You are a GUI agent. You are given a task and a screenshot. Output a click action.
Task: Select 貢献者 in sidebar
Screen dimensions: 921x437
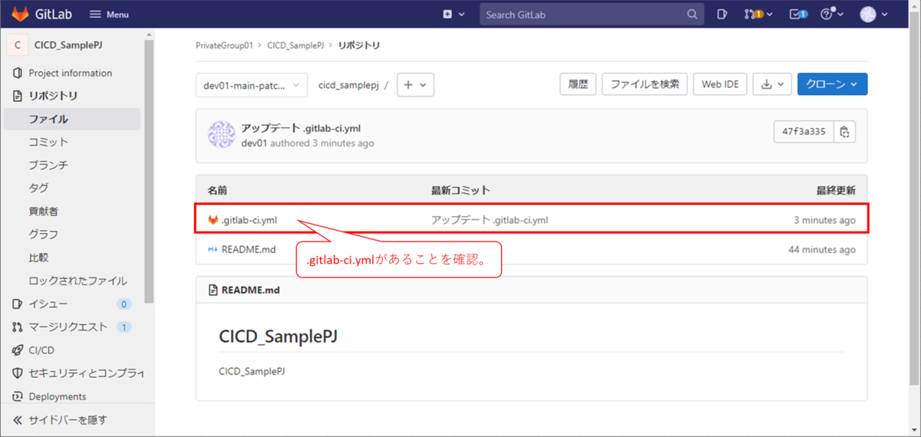(x=43, y=211)
